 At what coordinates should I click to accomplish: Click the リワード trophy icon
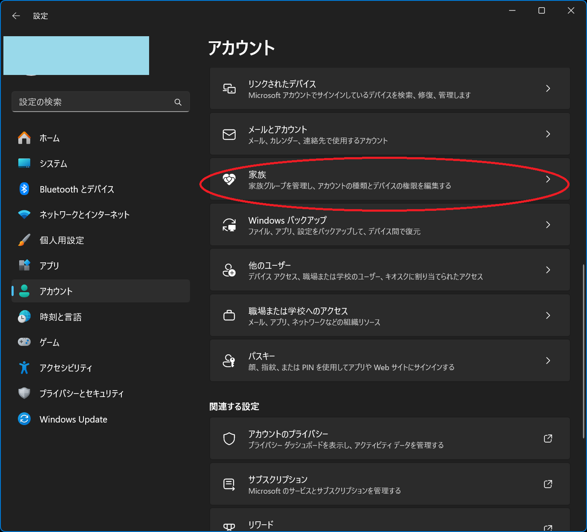point(229,527)
